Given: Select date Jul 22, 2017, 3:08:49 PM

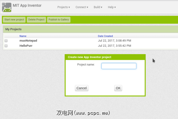Looking at the screenshot, I should [115, 41].
